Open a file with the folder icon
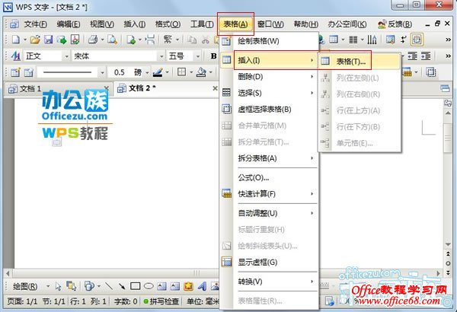This screenshot has width=457, height=312. 35,40
